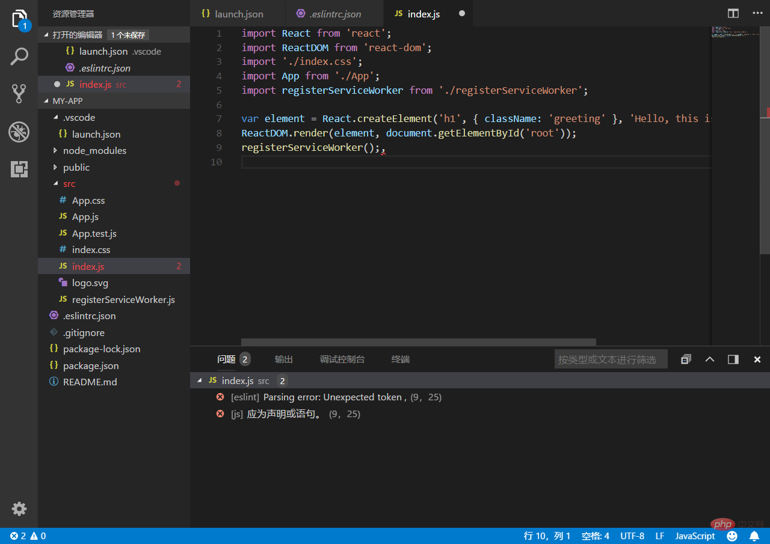Screen dimensions: 770x544
Task: Click the split editor icon
Action: tap(733, 13)
